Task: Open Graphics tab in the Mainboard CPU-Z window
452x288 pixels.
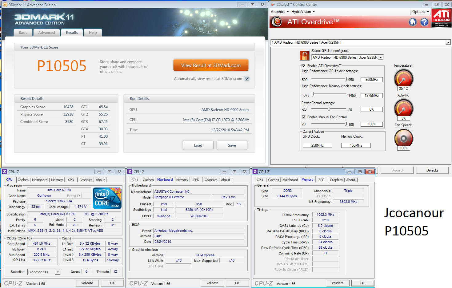Action: (211, 180)
